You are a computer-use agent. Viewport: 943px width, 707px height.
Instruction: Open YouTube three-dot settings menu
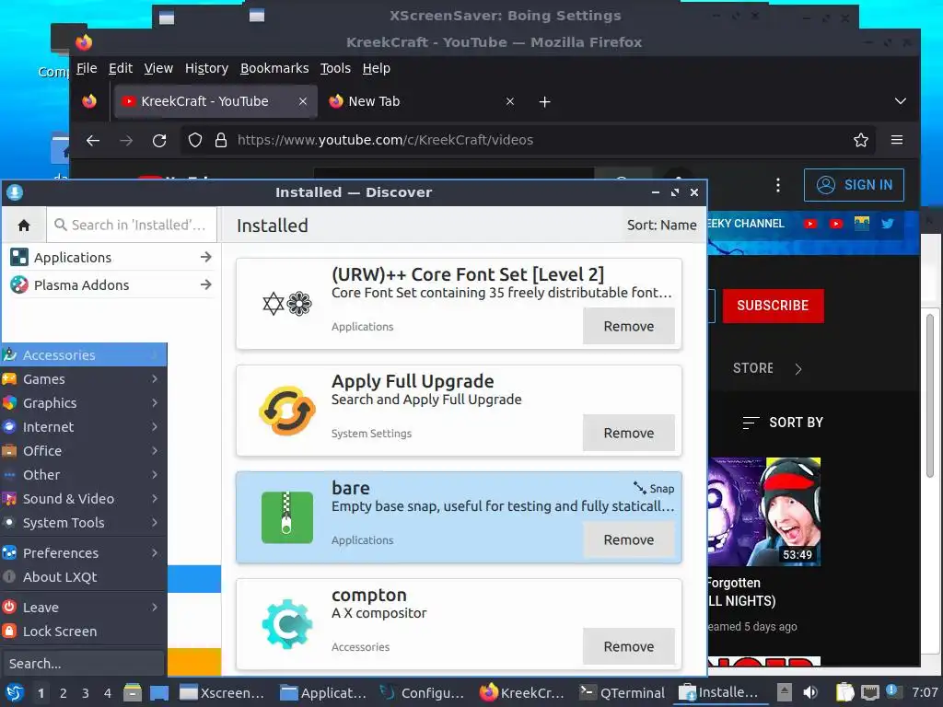coord(777,184)
